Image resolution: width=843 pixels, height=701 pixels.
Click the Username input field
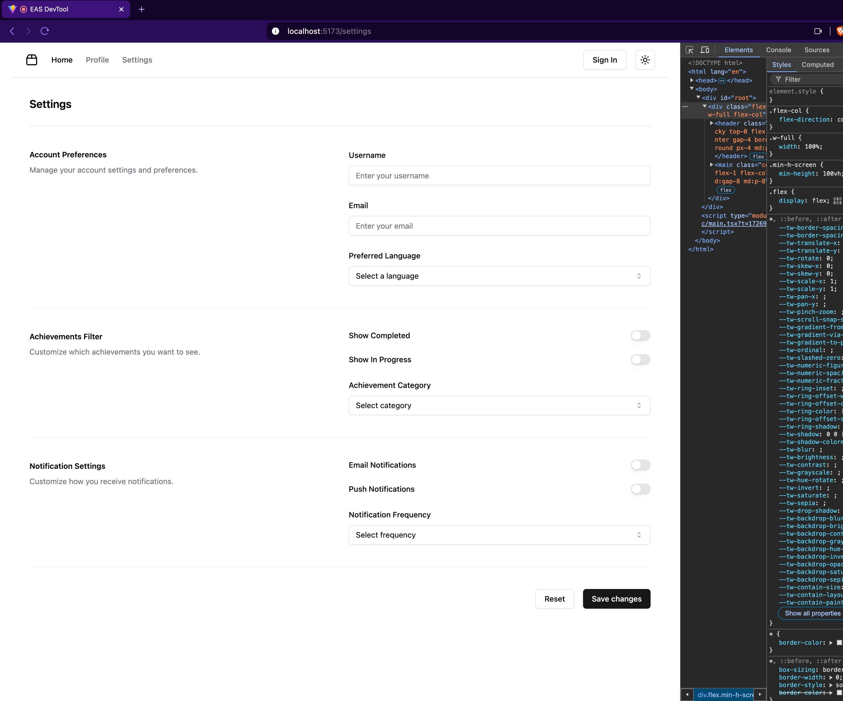[499, 176]
